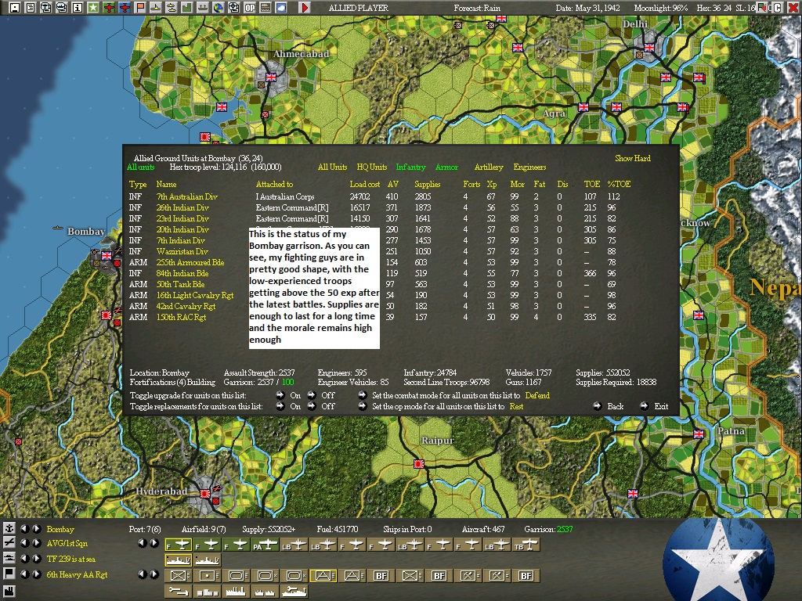Click the globe toolbar icon
Image resolution: width=802 pixels, height=601 pixels.
pyautogui.click(x=219, y=7)
